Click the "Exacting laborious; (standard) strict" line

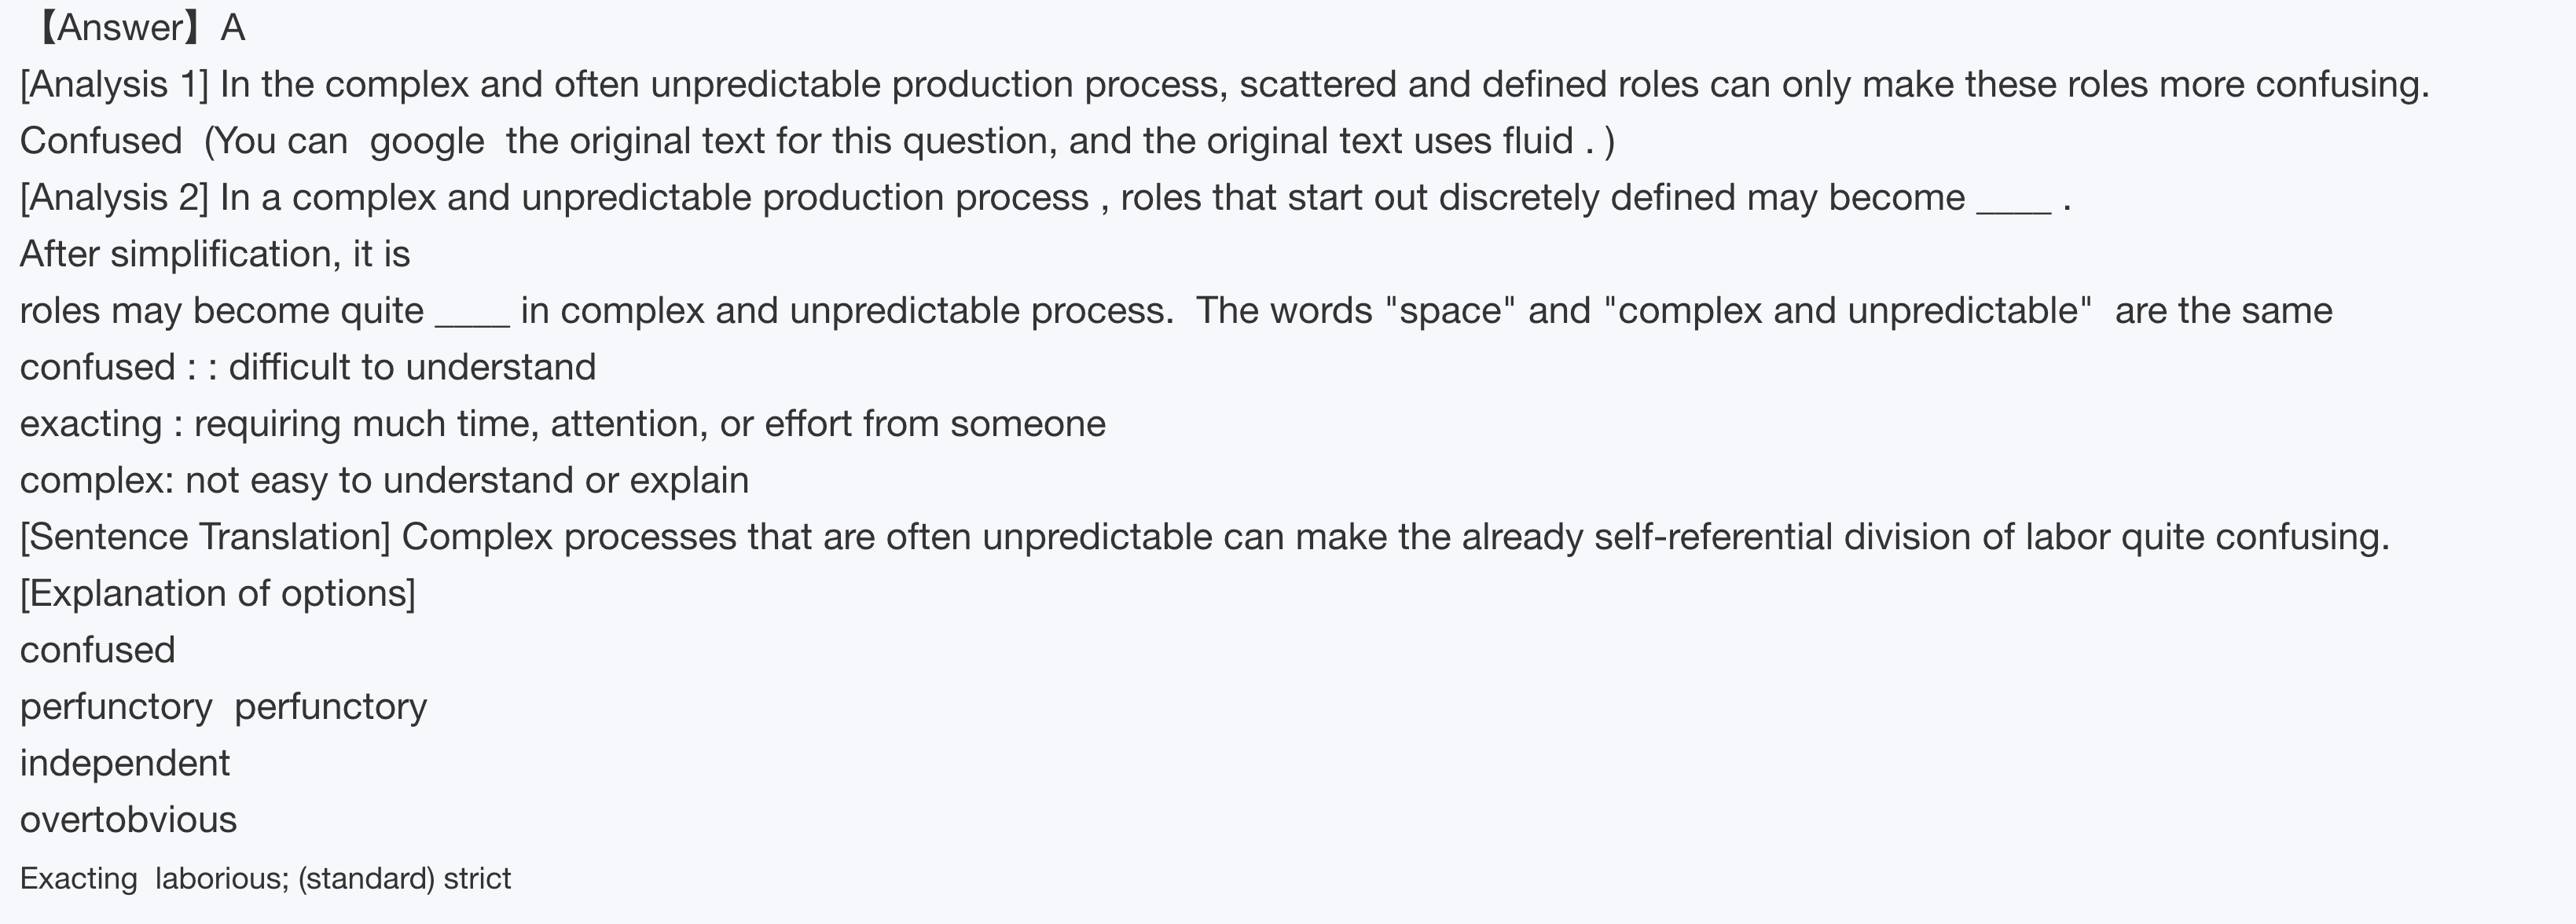pyautogui.click(x=265, y=879)
